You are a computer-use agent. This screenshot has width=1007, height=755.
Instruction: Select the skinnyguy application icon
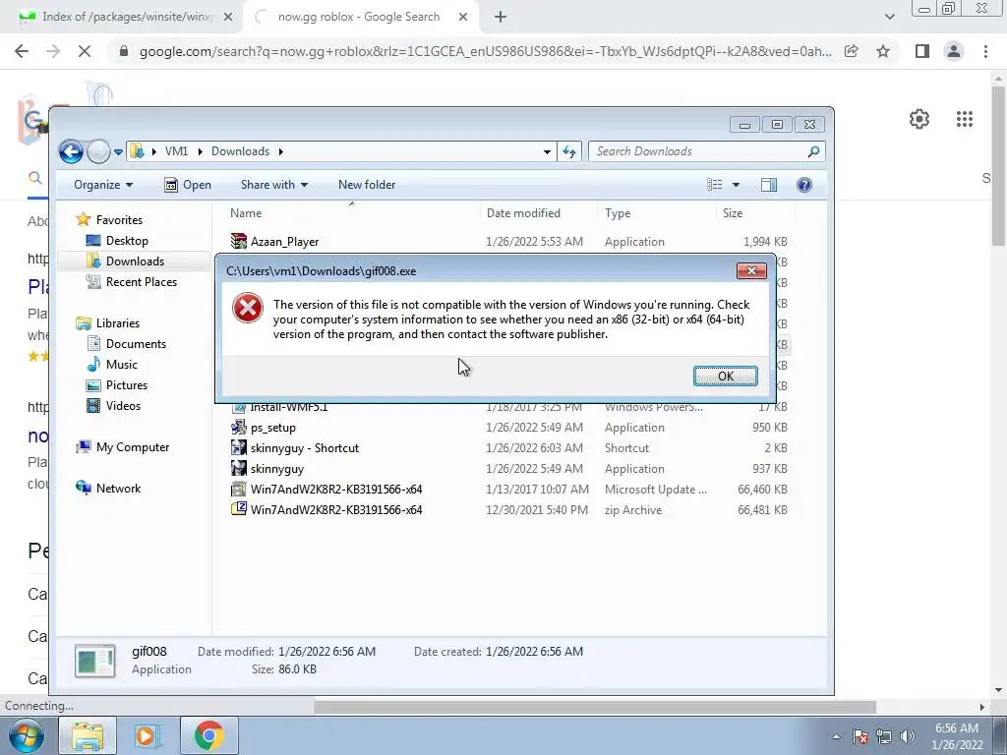[239, 469]
